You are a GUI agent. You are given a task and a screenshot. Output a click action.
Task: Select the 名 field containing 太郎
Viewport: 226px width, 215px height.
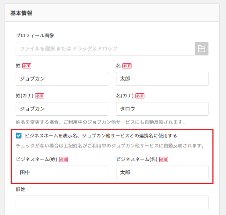(162, 79)
